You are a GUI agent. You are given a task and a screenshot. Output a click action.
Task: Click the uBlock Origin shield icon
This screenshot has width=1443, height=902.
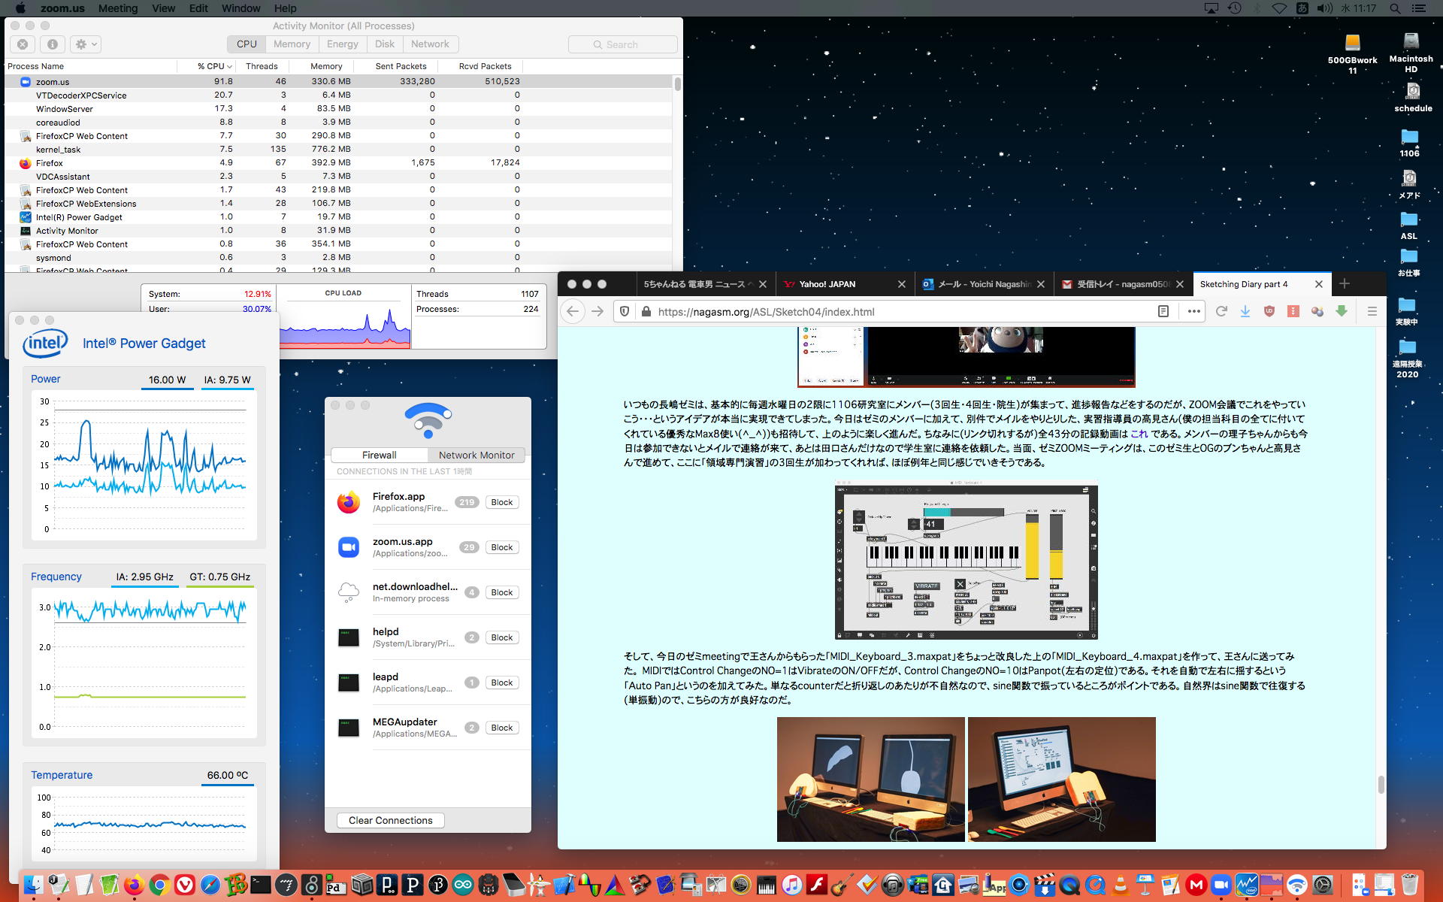coord(1269,311)
